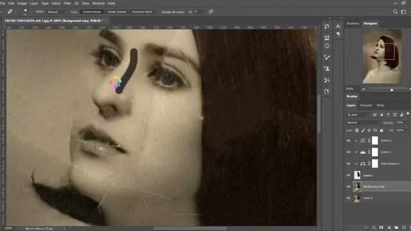Viewport: 411px width, 231px height.
Task: Open the 3D menu
Action: pyautogui.click(x=76, y=3)
